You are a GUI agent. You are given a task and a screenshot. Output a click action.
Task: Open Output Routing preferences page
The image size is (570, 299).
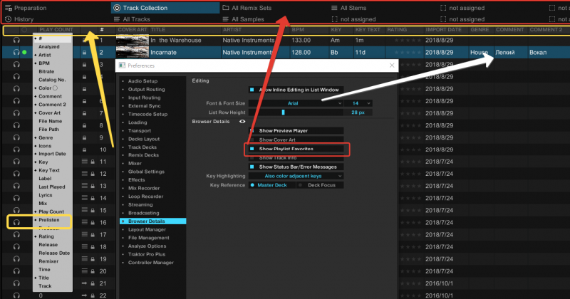pos(147,90)
